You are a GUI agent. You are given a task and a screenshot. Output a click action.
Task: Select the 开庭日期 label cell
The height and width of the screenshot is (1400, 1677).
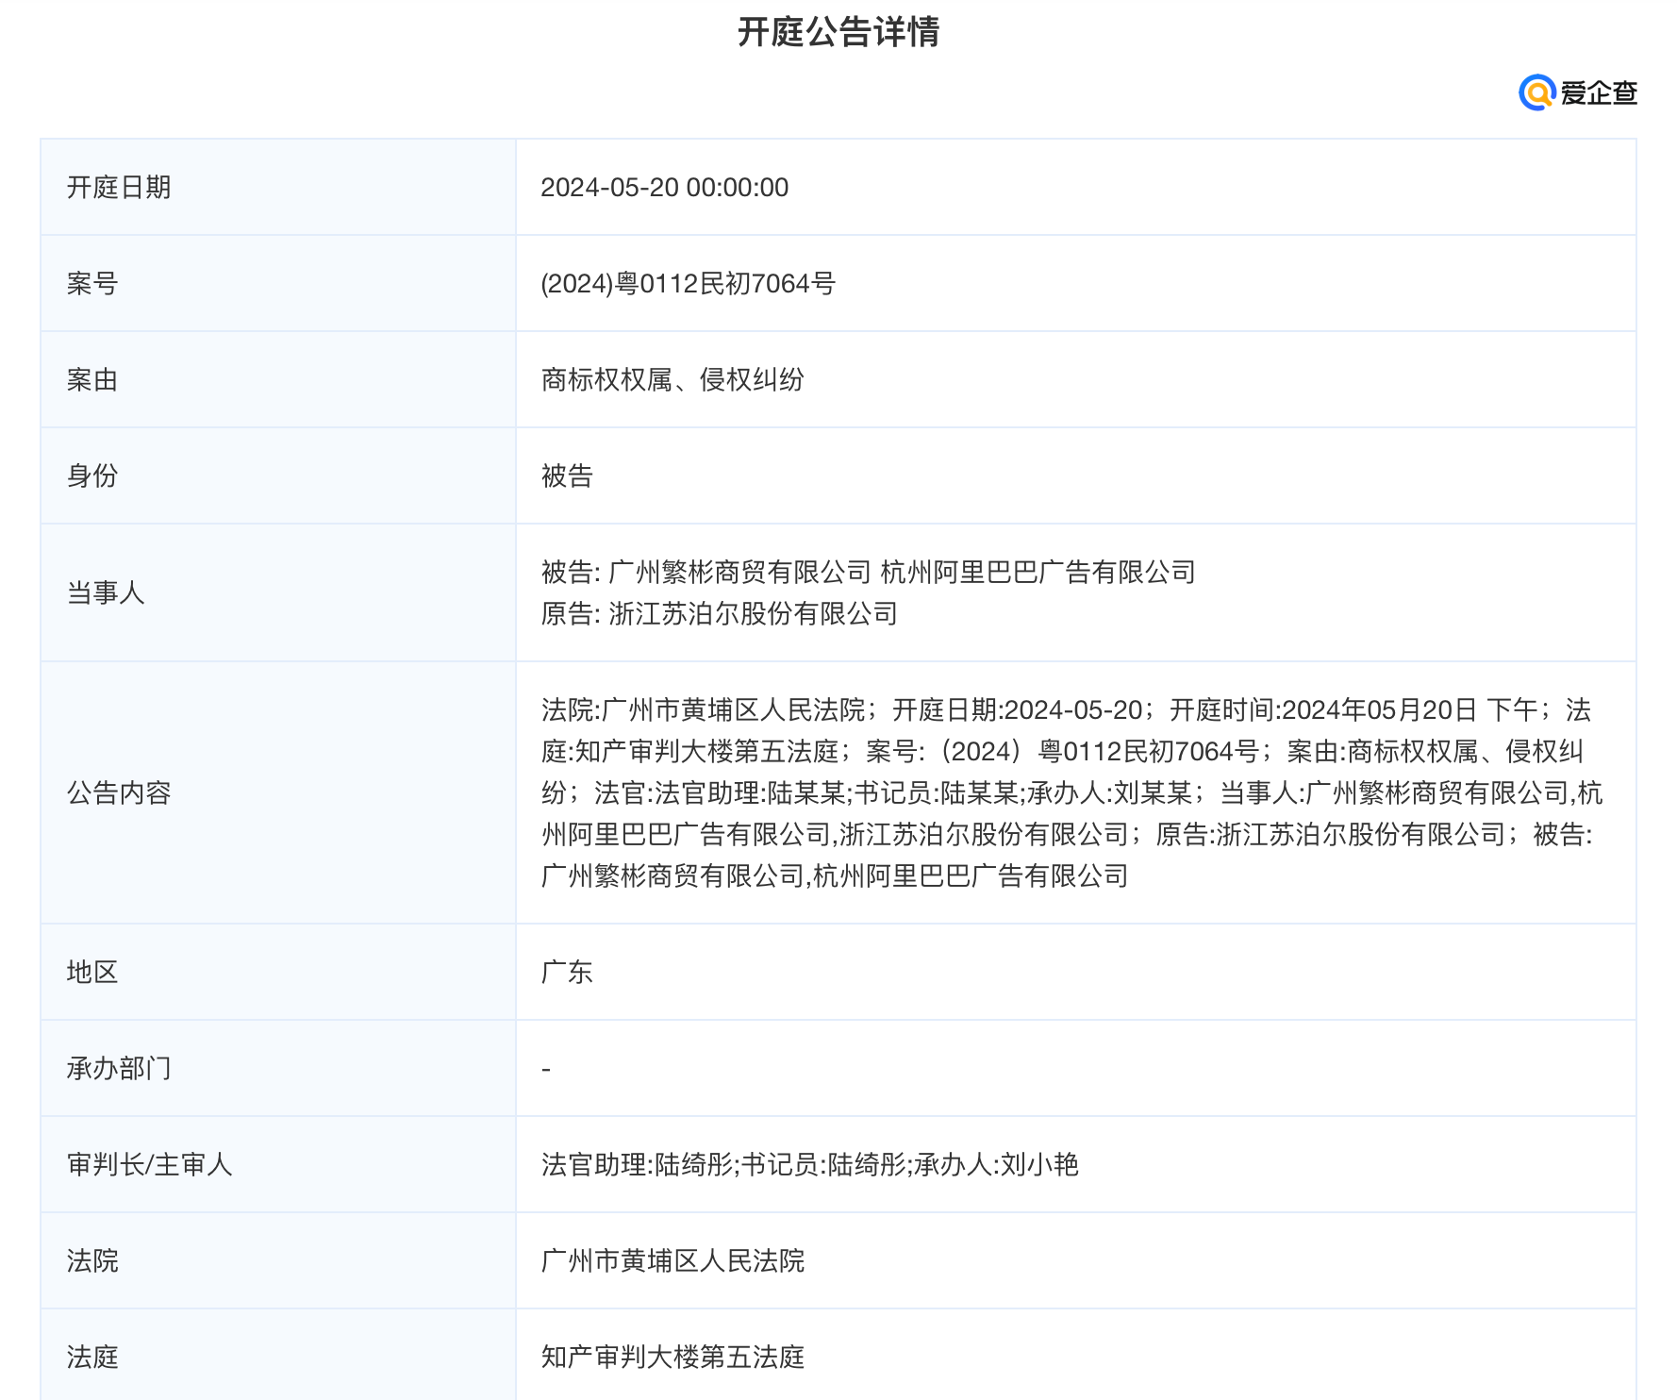(x=278, y=187)
